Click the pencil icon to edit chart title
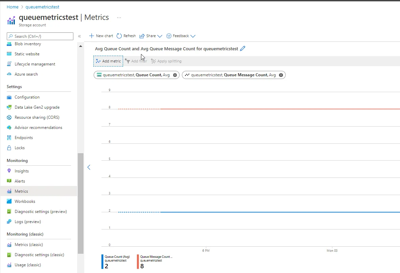This screenshot has width=400, height=273. (x=242, y=48)
